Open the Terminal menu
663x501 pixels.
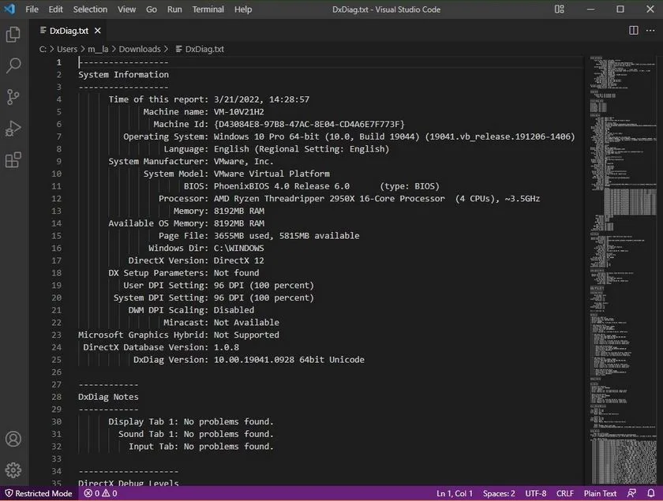click(208, 9)
